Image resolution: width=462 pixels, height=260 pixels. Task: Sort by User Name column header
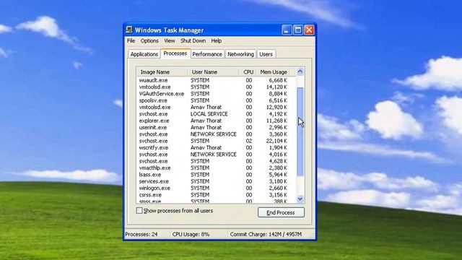[213, 72]
